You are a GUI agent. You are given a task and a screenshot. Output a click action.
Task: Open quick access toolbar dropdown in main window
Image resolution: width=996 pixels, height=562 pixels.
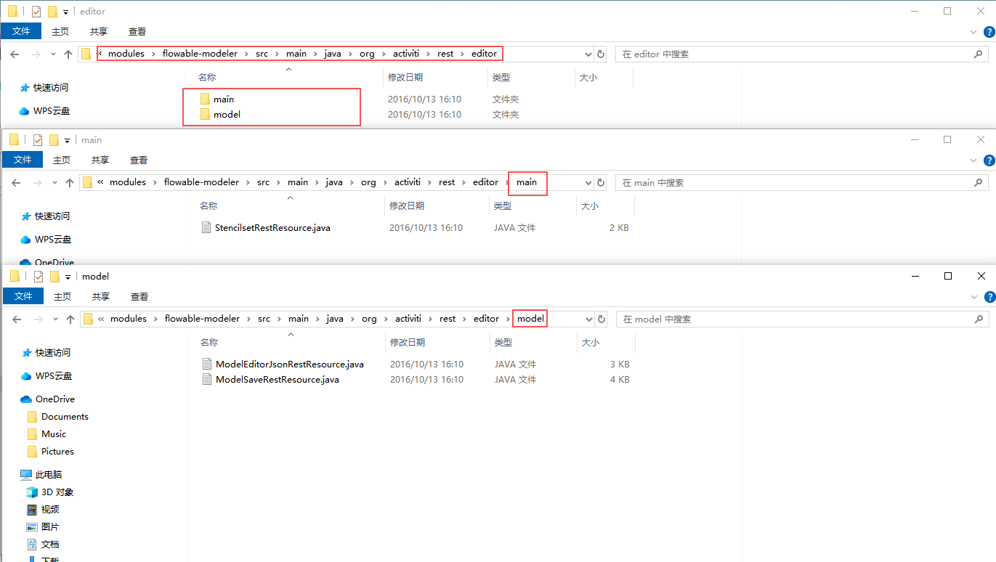coord(68,140)
